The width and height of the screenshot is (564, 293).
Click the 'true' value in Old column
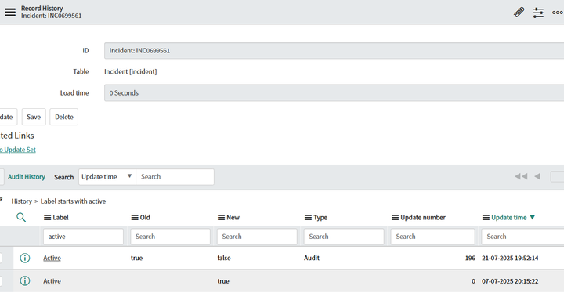[x=136, y=258]
